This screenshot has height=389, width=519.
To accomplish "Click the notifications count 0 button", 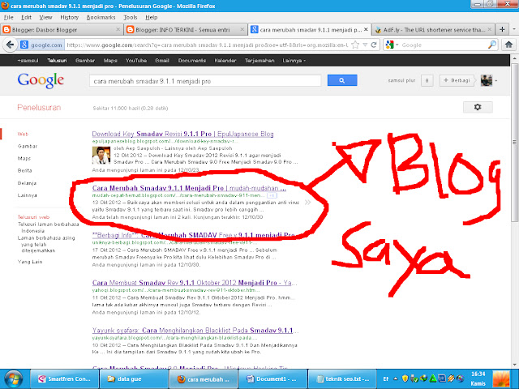I will (x=427, y=80).
